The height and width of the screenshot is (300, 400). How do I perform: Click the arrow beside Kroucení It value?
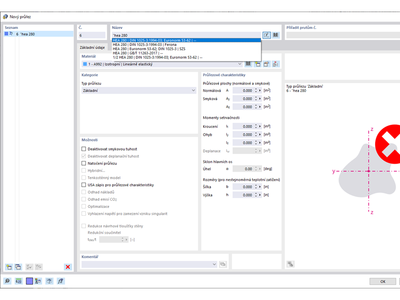[x=260, y=126]
